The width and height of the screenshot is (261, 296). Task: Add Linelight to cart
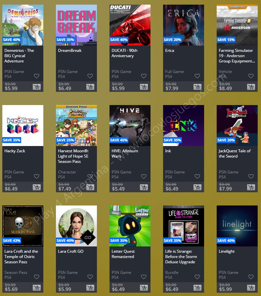pos(251,288)
